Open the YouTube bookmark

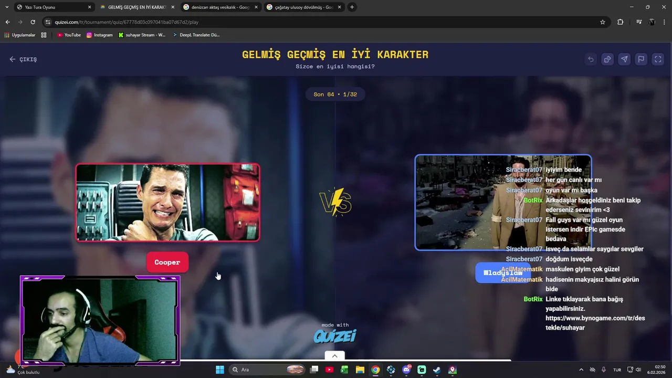pyautogui.click(x=69, y=35)
